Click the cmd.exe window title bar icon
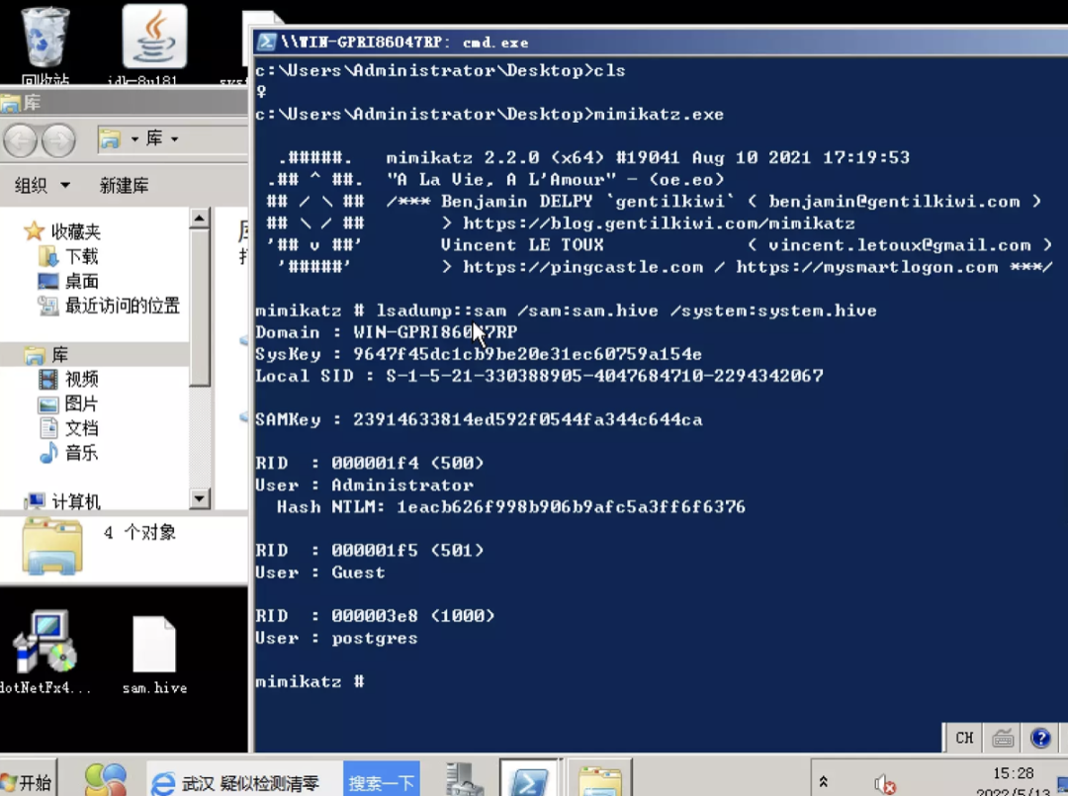Screen dimensions: 1068x796 pos(266,42)
